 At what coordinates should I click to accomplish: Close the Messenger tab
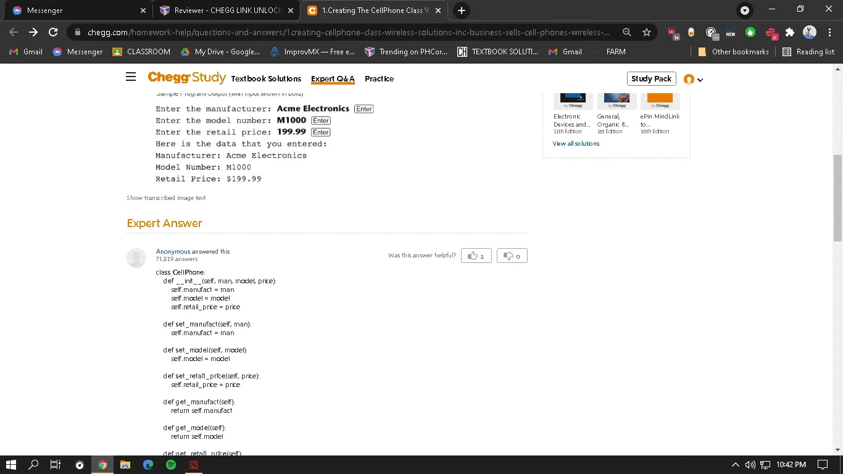tap(143, 10)
